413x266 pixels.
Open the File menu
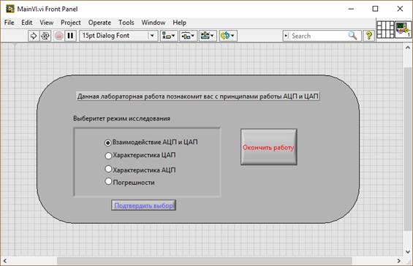click(x=10, y=23)
